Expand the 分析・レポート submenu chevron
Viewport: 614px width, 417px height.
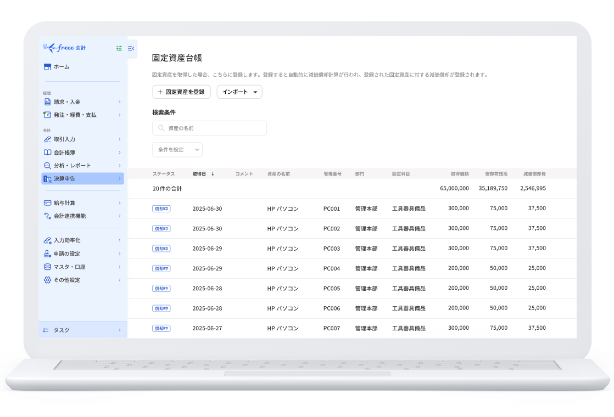(x=120, y=166)
